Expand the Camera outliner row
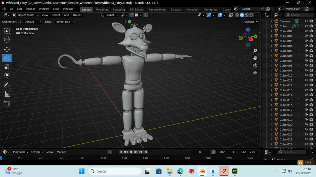Viewport: 316px width, 177px height. 271,21
